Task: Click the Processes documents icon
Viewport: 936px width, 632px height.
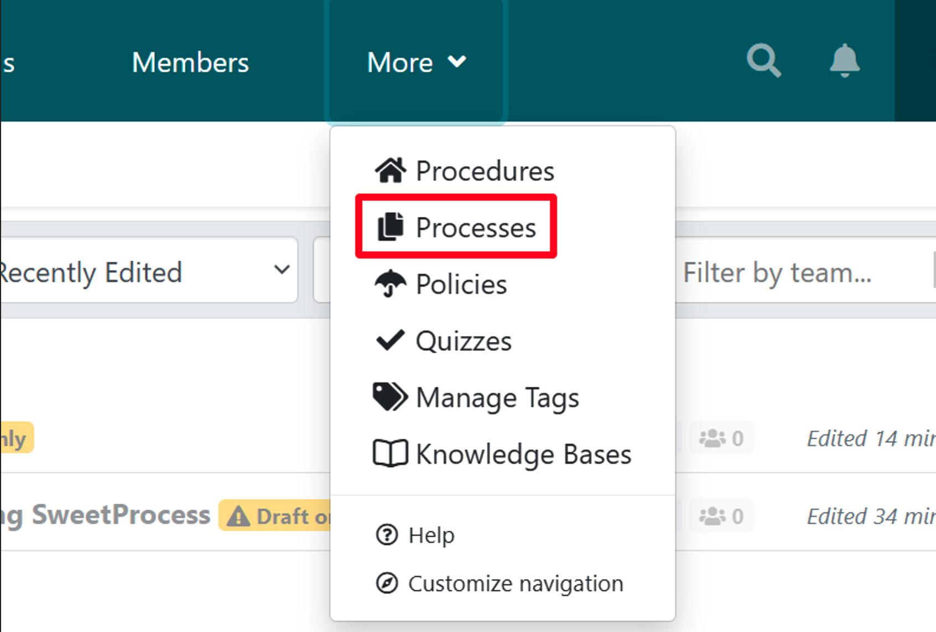Action: point(391,227)
